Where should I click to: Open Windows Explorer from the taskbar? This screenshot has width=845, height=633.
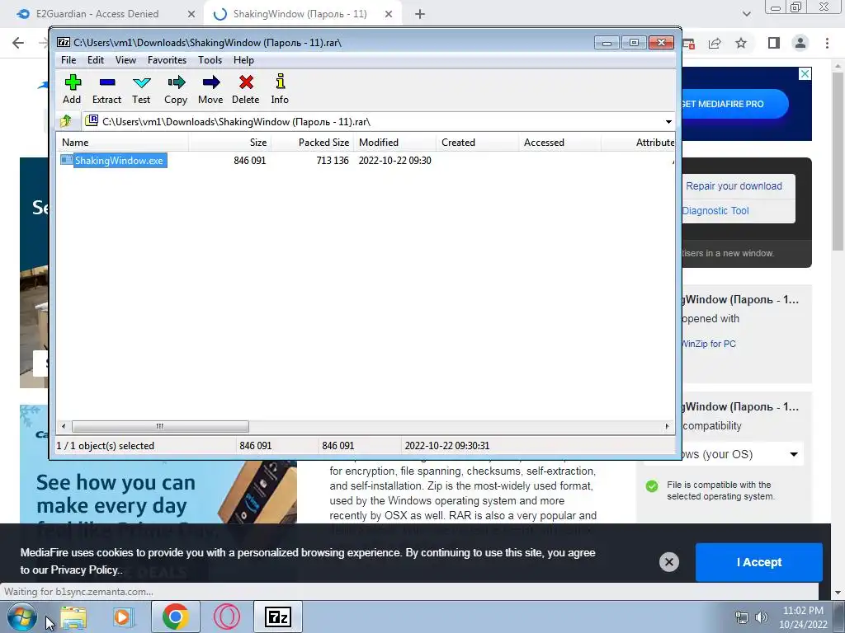tap(73, 617)
